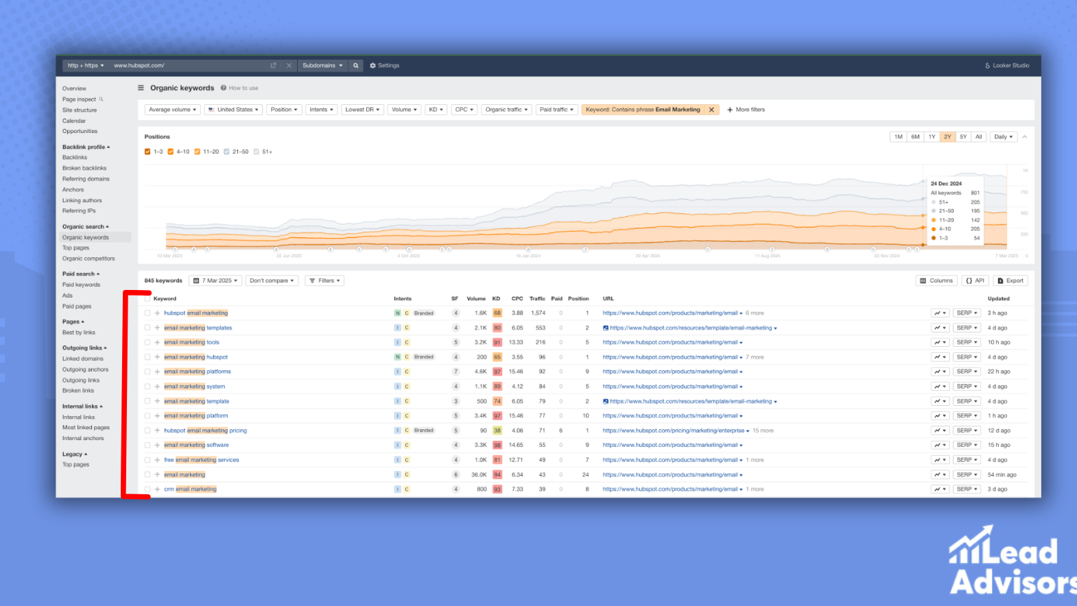Open the API braces button
The image size is (1077, 606).
(x=975, y=280)
